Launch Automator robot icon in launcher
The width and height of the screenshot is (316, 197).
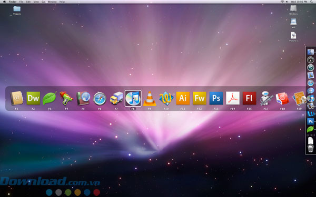pyautogui.click(x=266, y=98)
